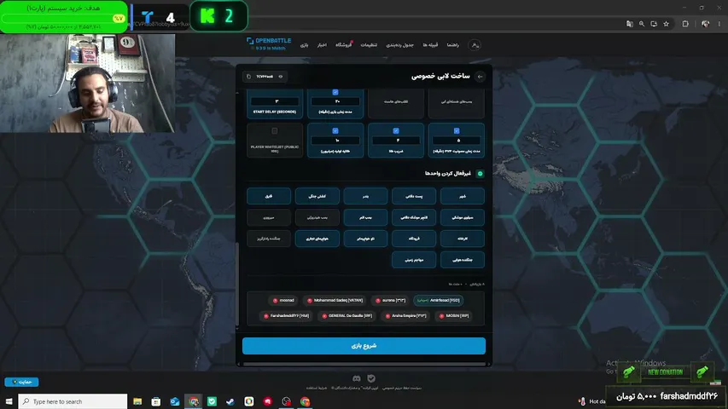Remove player Arsha Empire

[x=387, y=316]
